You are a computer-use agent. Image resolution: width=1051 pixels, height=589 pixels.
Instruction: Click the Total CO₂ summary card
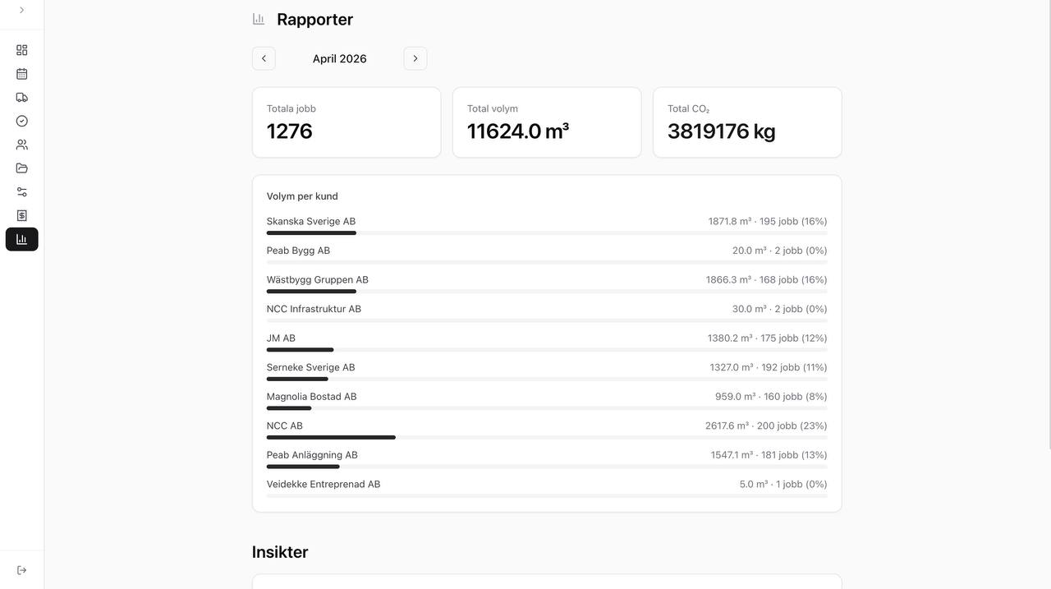click(747, 122)
